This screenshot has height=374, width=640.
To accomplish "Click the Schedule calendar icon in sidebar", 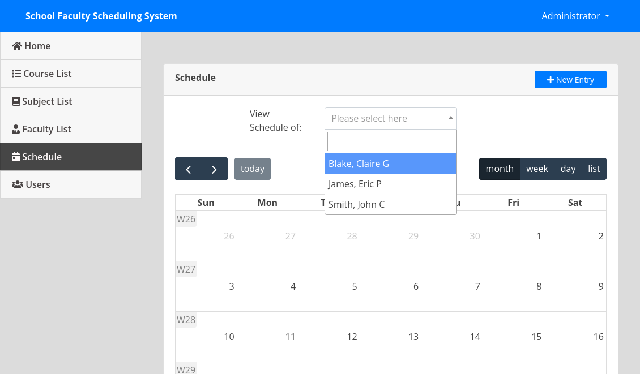I will 16,157.
